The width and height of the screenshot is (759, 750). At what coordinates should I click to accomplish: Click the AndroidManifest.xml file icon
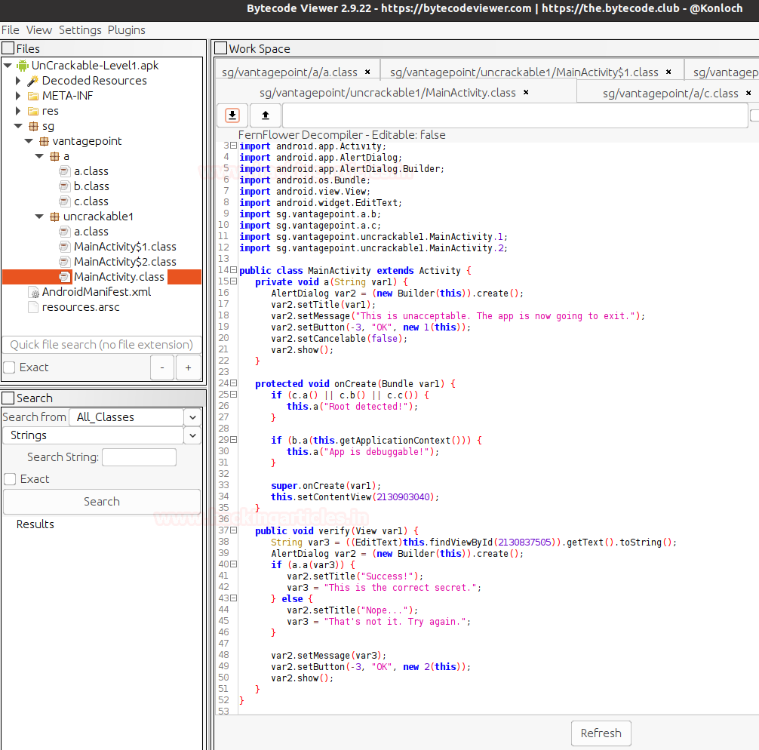coord(32,292)
